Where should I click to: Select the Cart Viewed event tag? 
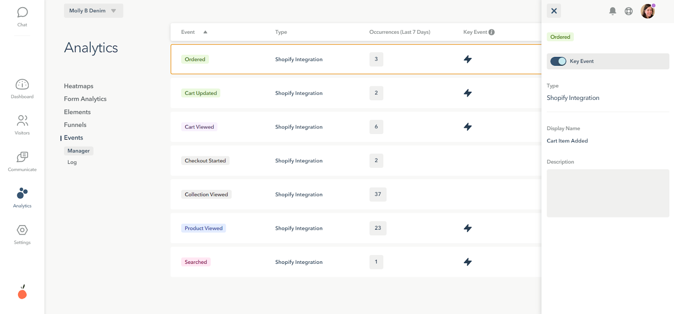(x=199, y=127)
